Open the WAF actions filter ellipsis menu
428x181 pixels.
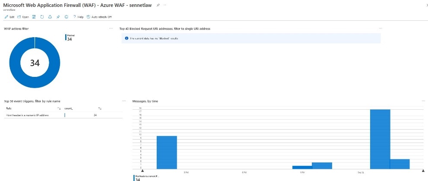(x=111, y=29)
